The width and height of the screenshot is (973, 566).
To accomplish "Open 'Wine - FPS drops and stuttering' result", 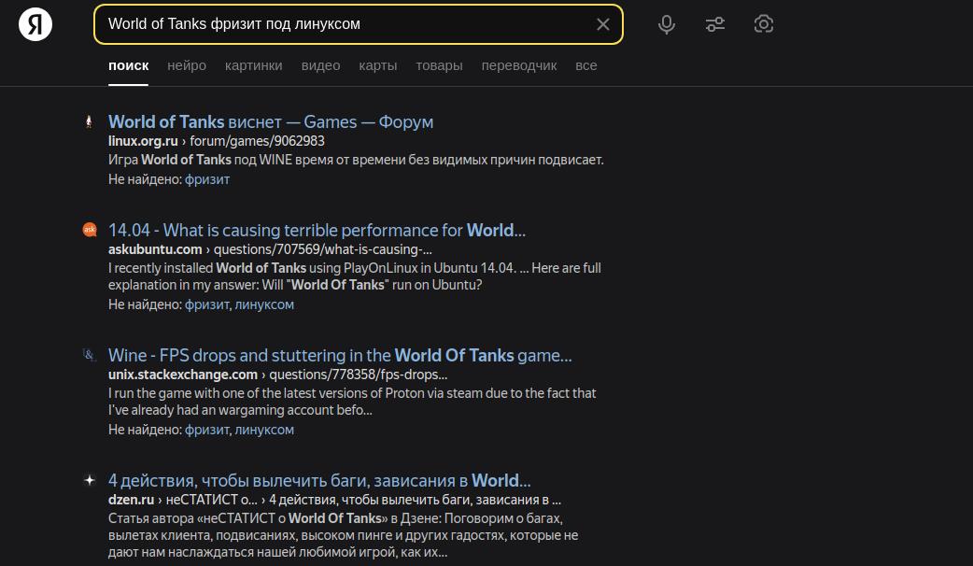I will click(340, 356).
